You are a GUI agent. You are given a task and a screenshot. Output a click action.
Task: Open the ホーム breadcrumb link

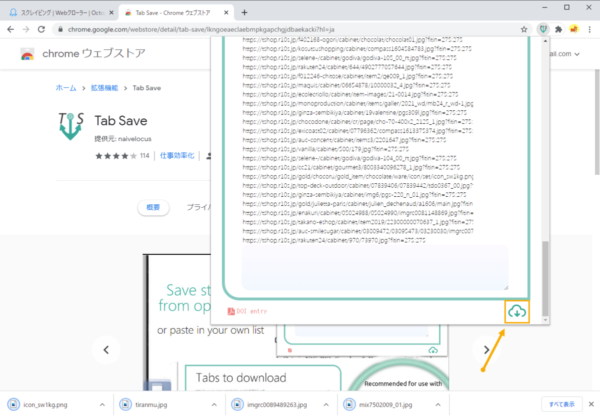pyautogui.click(x=66, y=88)
